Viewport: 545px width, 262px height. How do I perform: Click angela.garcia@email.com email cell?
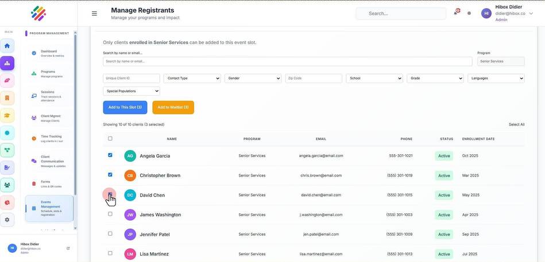click(321, 156)
